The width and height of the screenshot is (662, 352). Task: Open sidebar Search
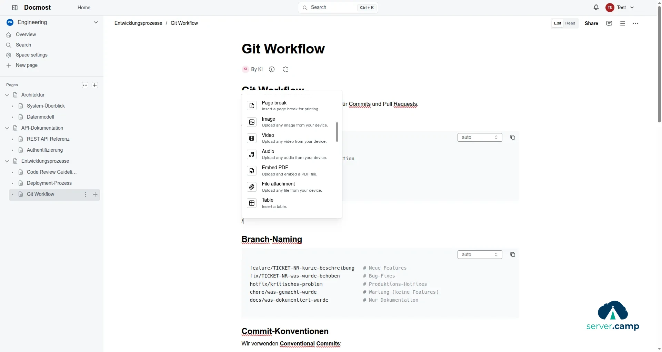[23, 45]
